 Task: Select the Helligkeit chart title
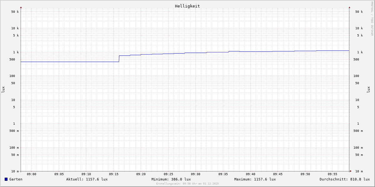coord(187,6)
